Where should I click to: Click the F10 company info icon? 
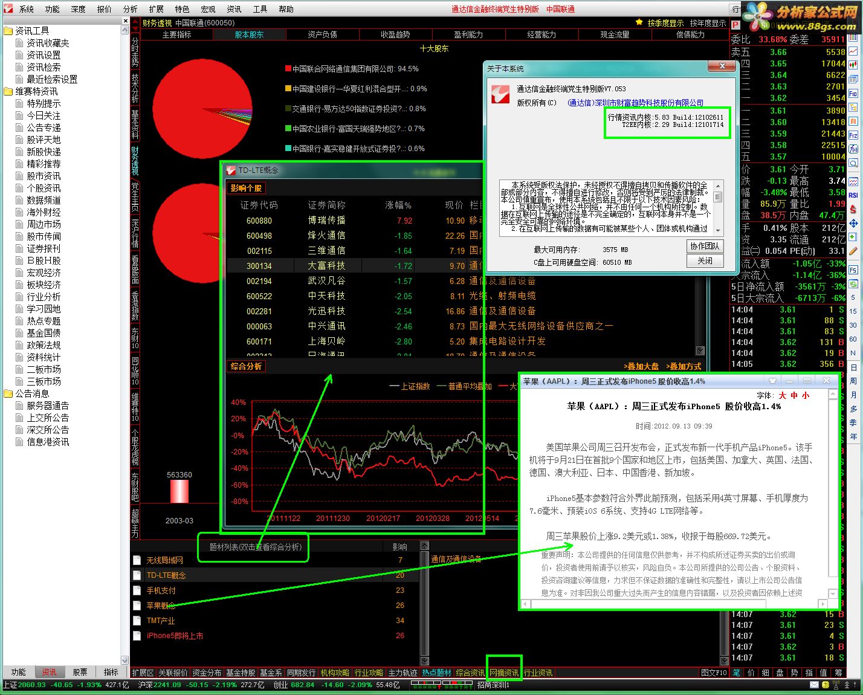point(853,94)
